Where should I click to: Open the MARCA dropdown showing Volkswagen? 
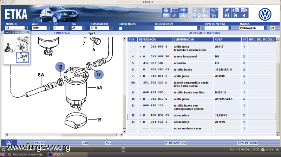tap(265, 28)
